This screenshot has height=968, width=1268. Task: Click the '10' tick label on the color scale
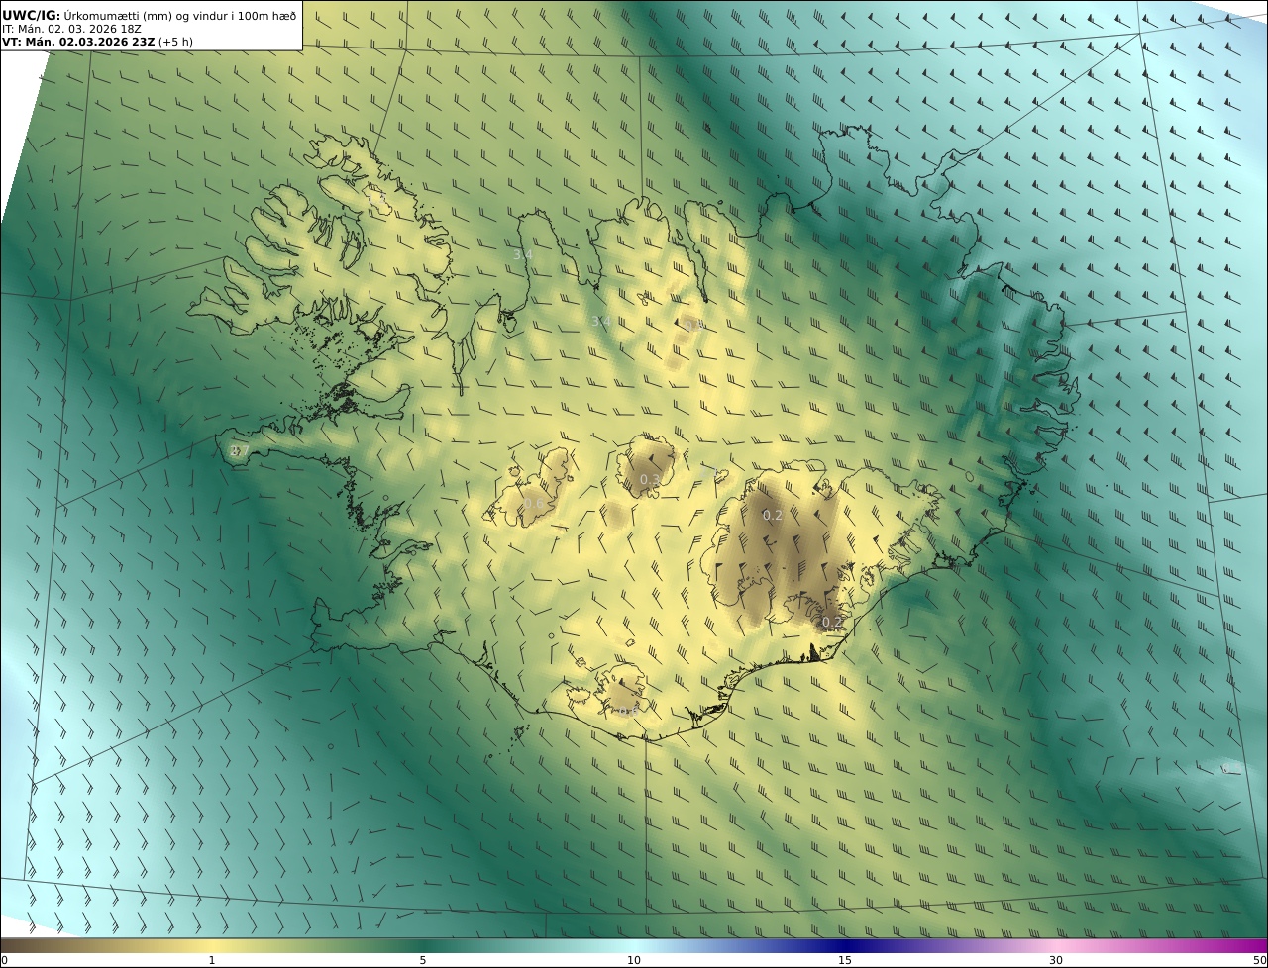634,960
